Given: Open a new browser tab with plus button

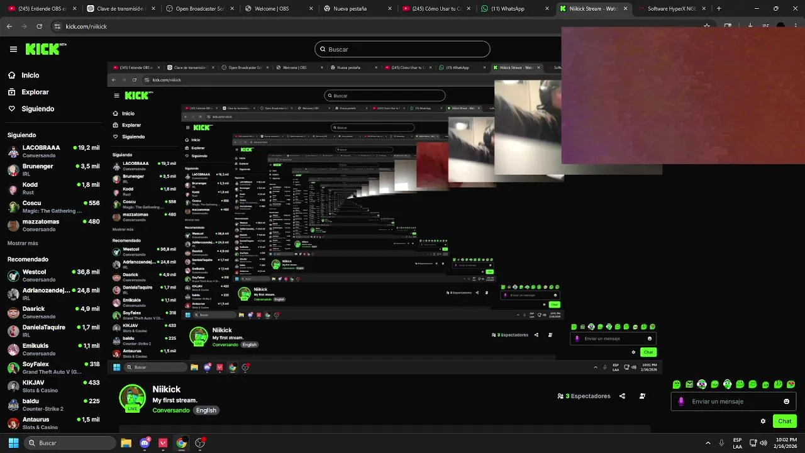Looking at the screenshot, I should click(719, 9).
